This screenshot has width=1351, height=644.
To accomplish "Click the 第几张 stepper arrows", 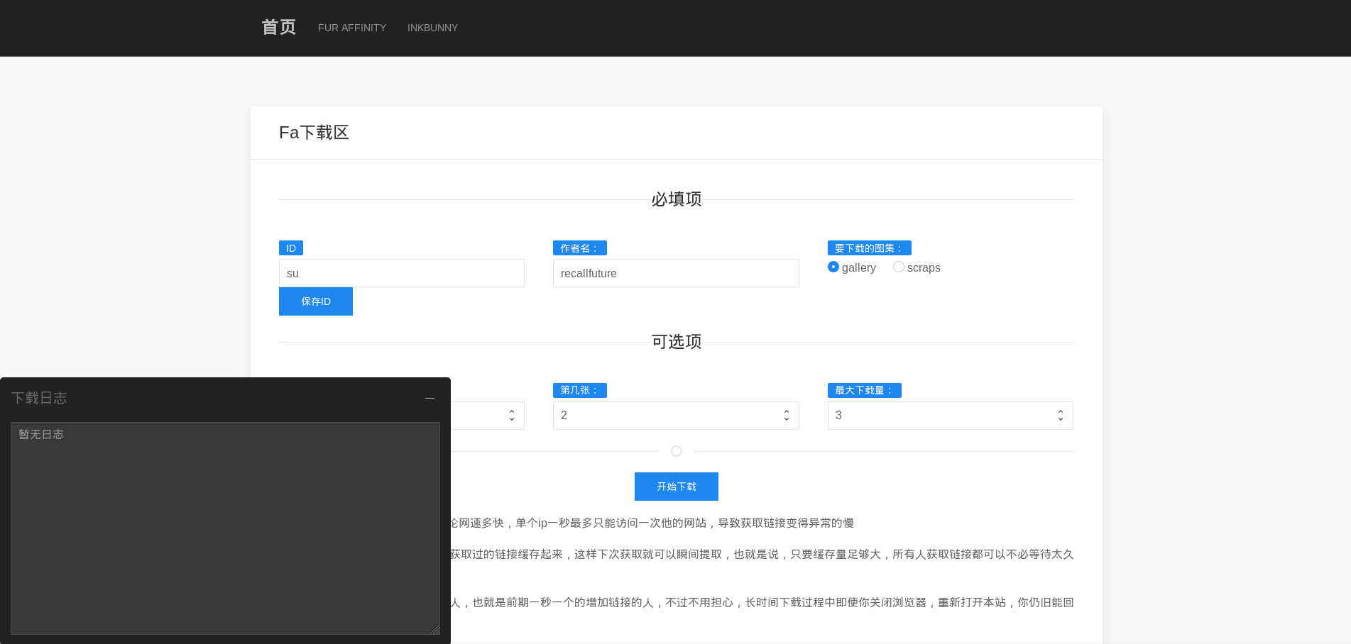I will tap(787, 416).
